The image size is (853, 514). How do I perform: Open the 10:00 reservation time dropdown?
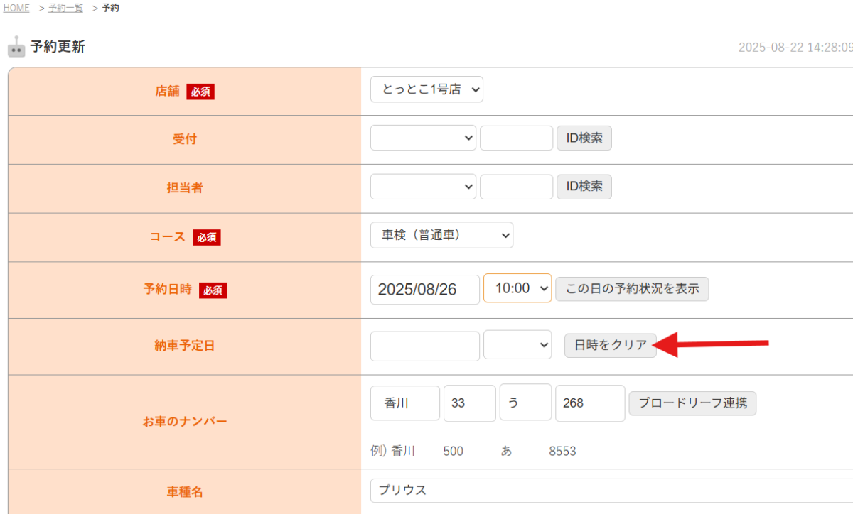pos(517,288)
